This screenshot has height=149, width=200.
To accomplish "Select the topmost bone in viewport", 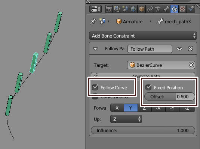I will (58, 22).
